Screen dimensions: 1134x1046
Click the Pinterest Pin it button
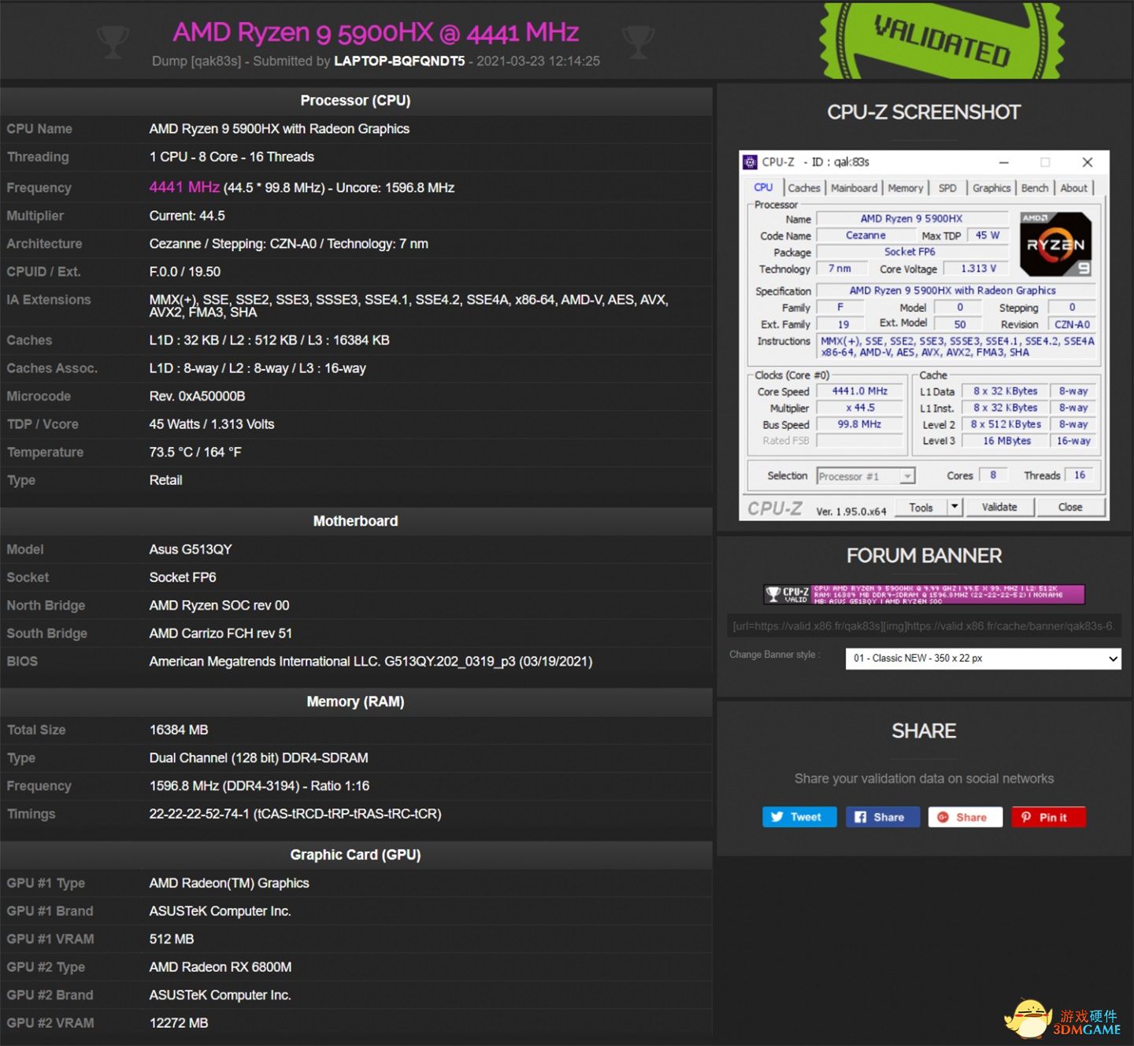click(1048, 817)
